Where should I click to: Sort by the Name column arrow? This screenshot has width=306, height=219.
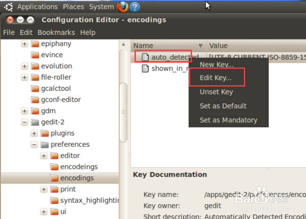point(200,46)
